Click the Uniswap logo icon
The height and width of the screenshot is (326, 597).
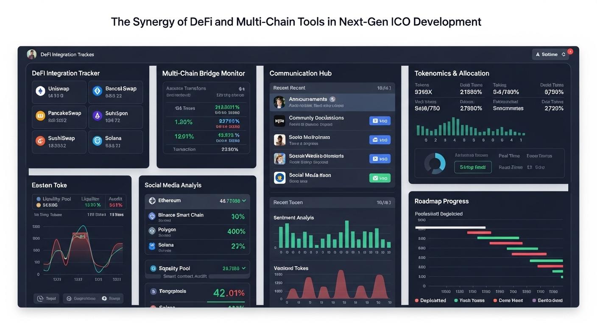(40, 91)
